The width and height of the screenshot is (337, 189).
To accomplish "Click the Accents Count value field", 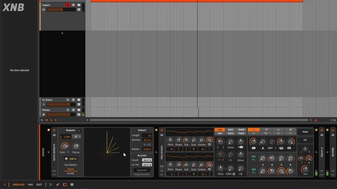I will click(147, 160).
